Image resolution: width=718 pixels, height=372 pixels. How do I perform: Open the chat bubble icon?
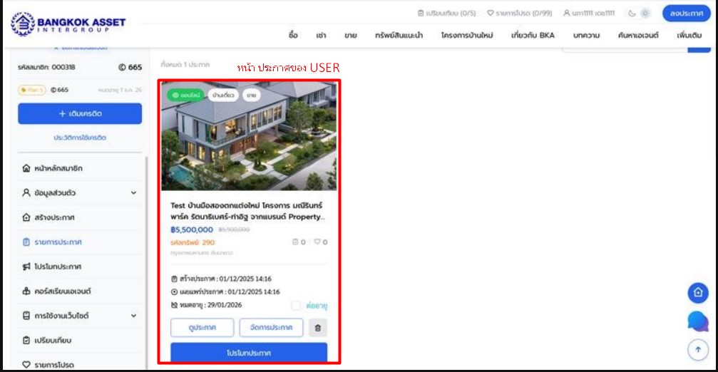point(697,321)
